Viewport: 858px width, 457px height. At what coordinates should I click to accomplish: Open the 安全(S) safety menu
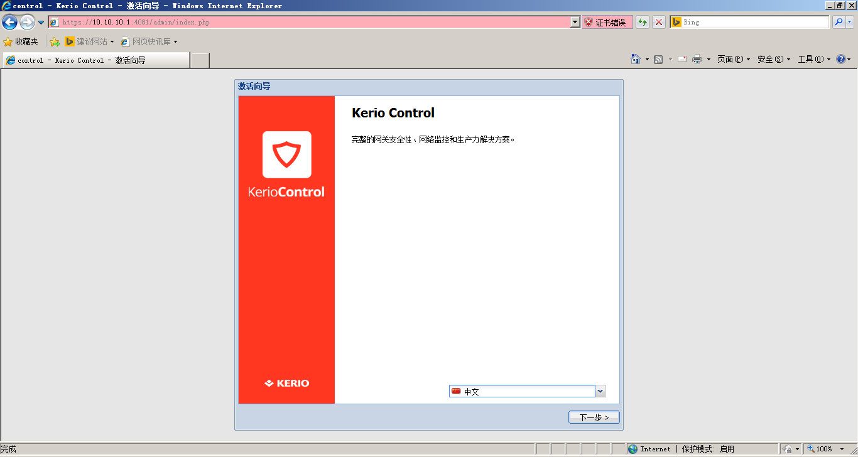[x=774, y=59]
